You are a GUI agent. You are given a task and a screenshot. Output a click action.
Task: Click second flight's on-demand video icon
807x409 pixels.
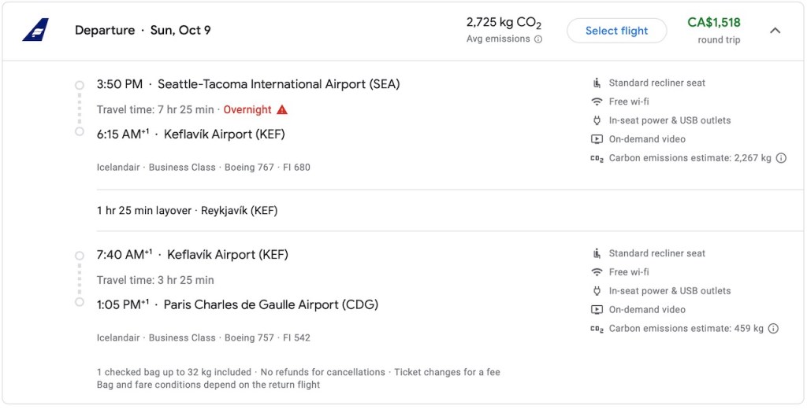[597, 310]
